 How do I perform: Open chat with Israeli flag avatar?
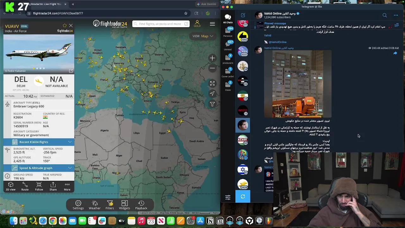click(243, 170)
